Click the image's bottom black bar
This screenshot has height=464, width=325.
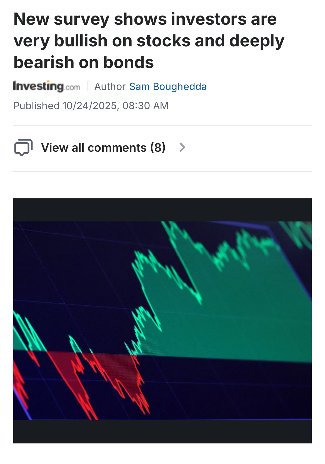pos(162,431)
